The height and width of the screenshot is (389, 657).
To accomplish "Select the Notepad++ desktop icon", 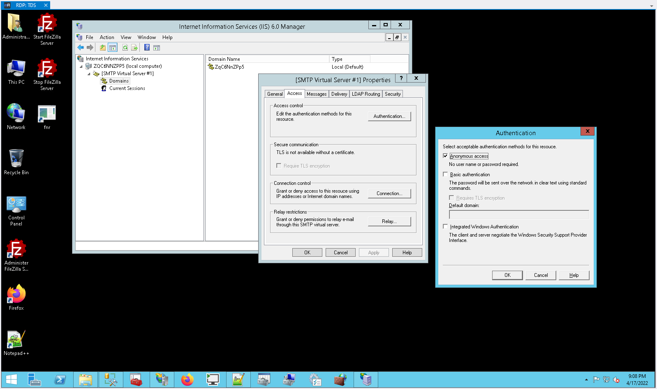I will coord(16,343).
